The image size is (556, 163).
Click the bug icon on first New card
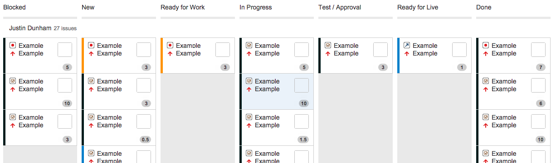[91, 45]
